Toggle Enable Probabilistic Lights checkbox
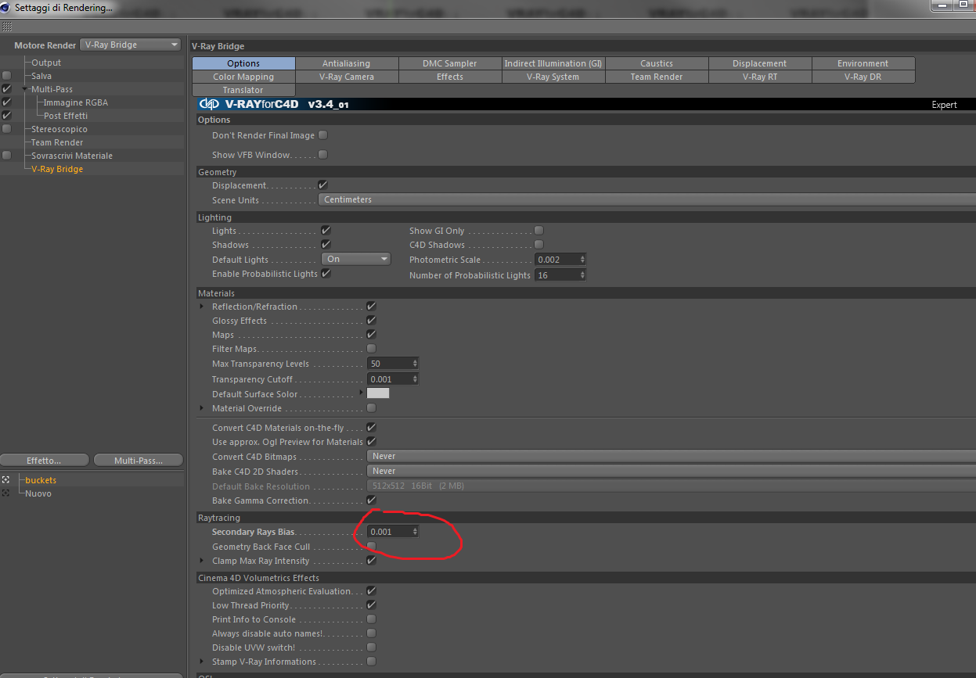The width and height of the screenshot is (976, 678). coord(326,274)
